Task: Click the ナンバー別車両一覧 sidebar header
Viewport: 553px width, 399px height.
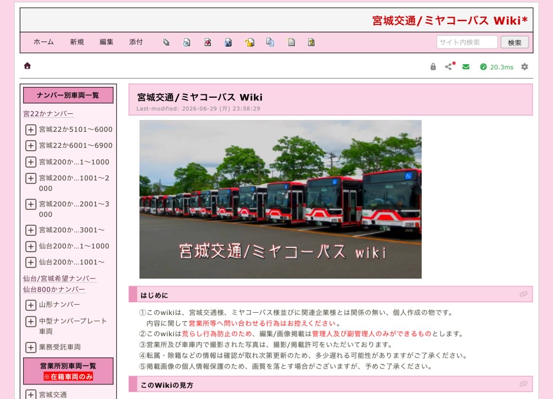Action: pos(68,95)
